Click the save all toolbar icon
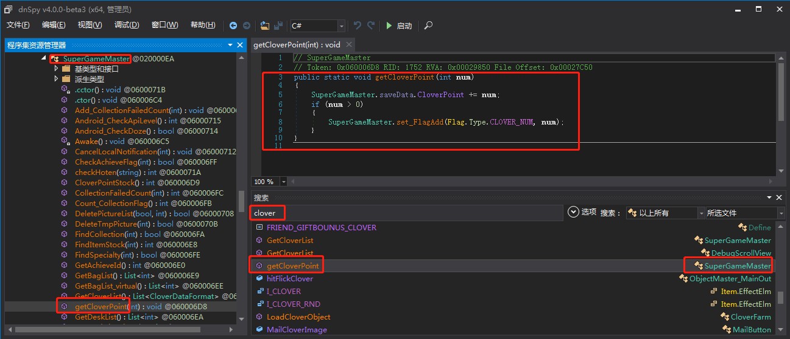The height and width of the screenshot is (339, 790). [x=278, y=26]
